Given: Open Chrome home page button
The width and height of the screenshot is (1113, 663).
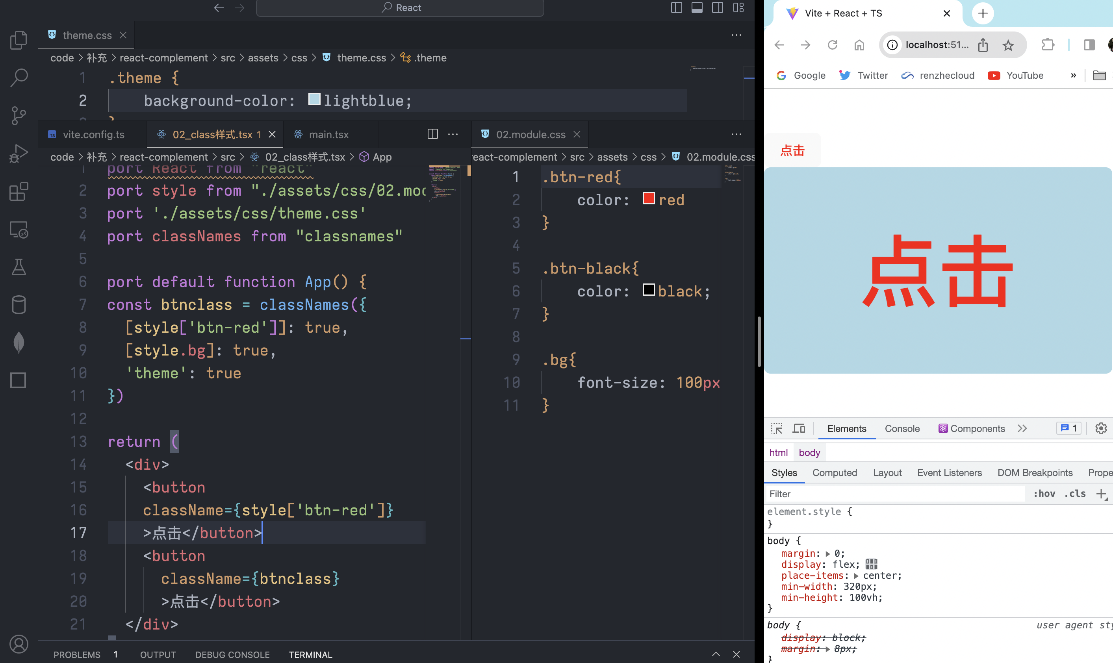Looking at the screenshot, I should pyautogui.click(x=859, y=44).
